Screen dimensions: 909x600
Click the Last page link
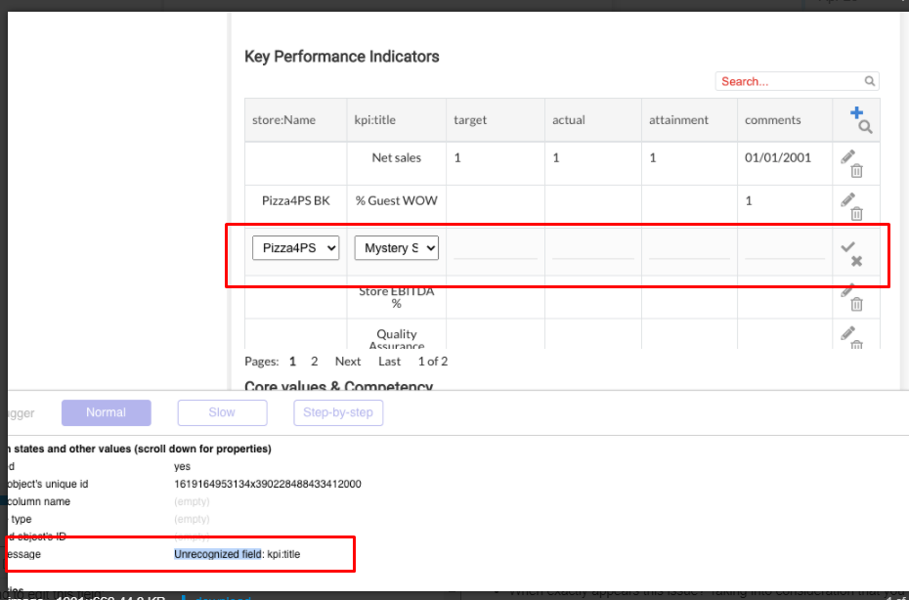click(x=390, y=362)
